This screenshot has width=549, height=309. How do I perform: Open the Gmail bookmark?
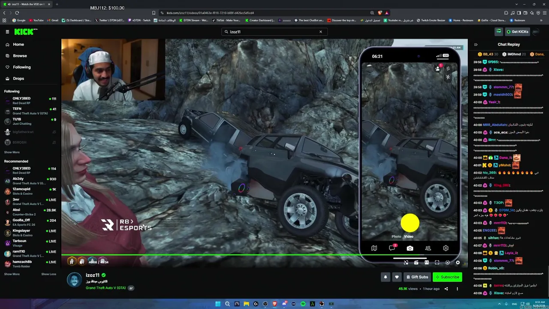(x=52, y=20)
